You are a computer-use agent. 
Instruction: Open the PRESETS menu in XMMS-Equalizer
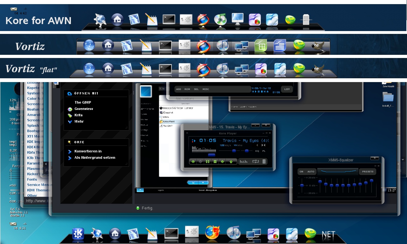[368, 172]
